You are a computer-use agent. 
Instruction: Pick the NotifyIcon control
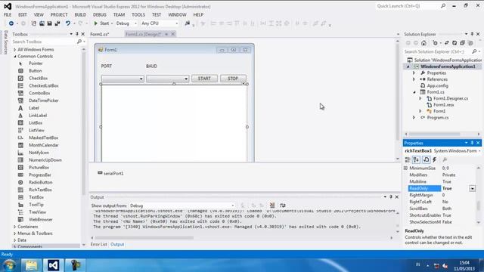[x=39, y=153]
